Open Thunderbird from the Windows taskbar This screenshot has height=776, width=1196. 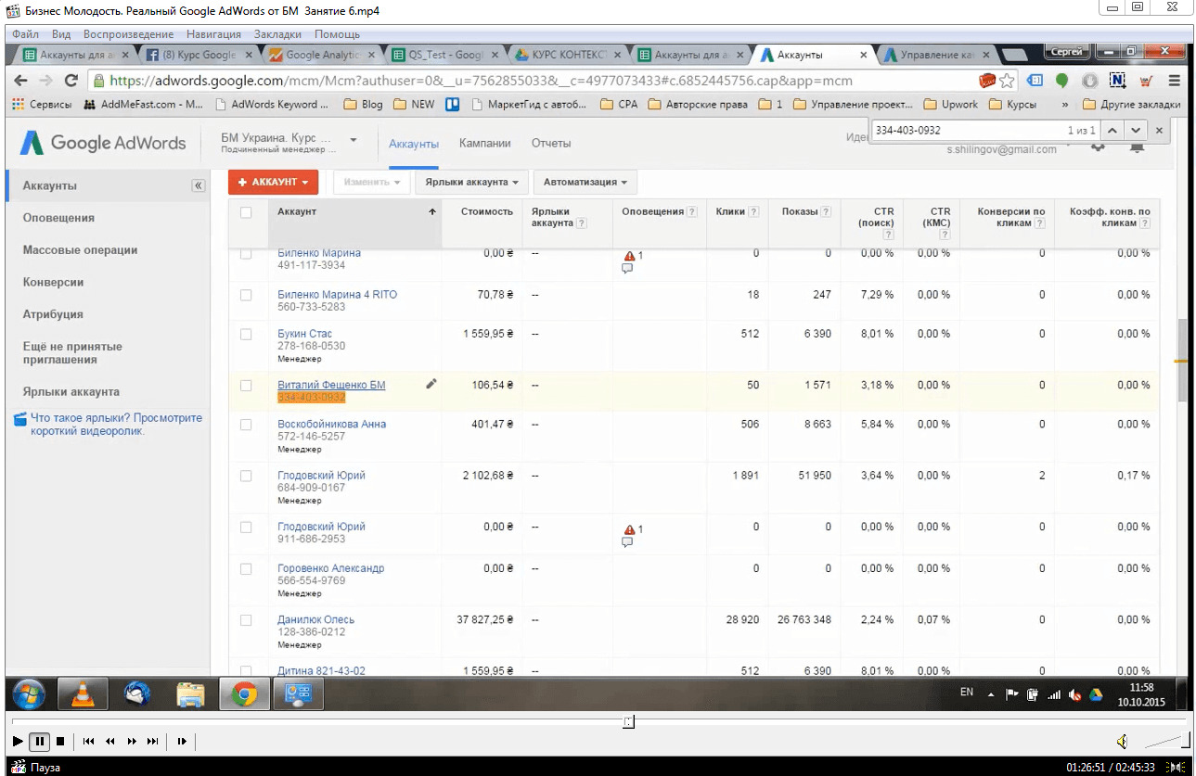click(136, 694)
